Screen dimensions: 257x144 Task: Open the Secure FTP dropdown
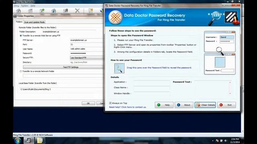87,58
